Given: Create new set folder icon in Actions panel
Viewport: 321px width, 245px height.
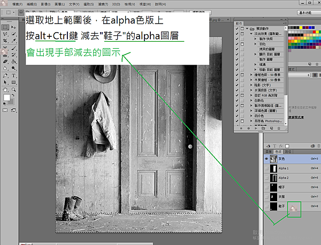Looking at the screenshot, I should (263, 128).
